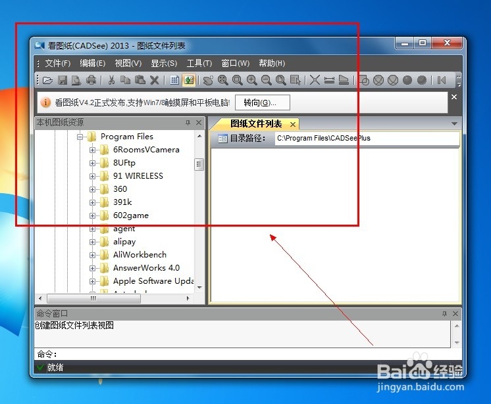Click the Zoom previous page magnifier icon
The height and width of the screenshot is (404, 491).
281,80
